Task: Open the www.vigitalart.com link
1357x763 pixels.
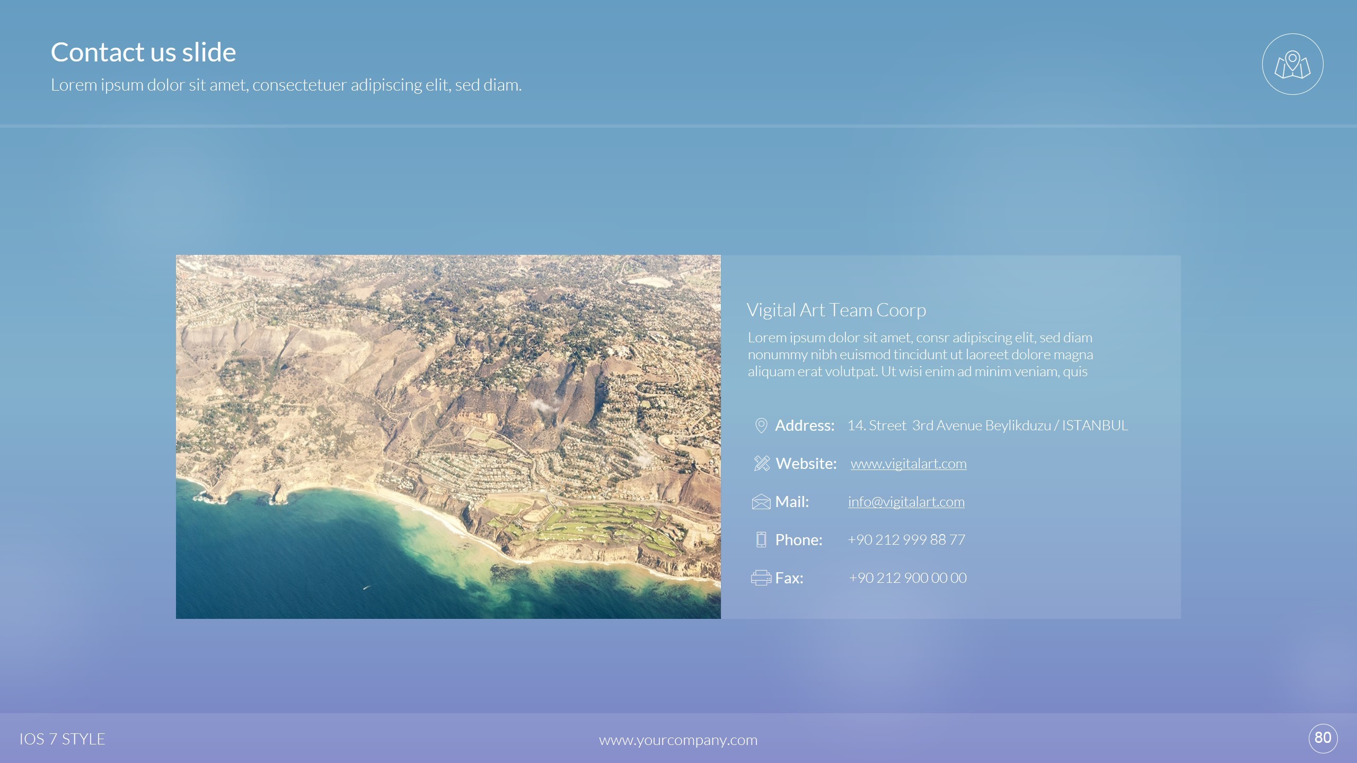Action: point(908,464)
